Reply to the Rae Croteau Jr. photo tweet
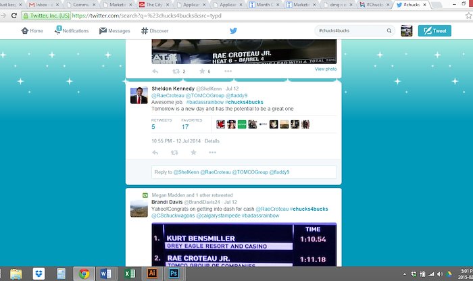Image resolution: width=473 pixels, height=281 pixels. coord(155,72)
